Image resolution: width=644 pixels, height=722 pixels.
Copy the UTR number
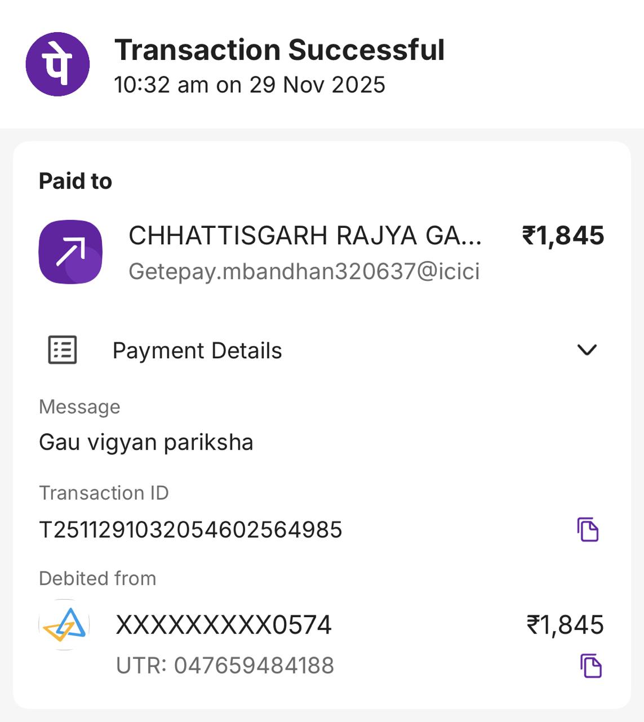(591, 666)
